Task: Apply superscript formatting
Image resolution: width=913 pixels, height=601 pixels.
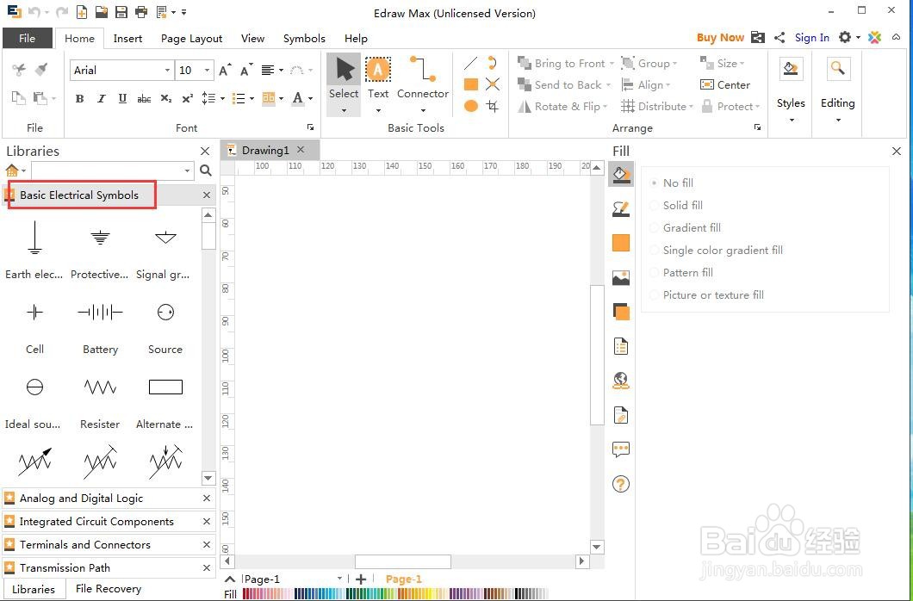Action: coord(187,98)
